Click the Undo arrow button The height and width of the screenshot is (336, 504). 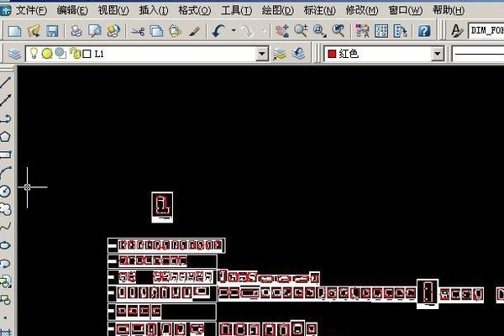[x=218, y=31]
